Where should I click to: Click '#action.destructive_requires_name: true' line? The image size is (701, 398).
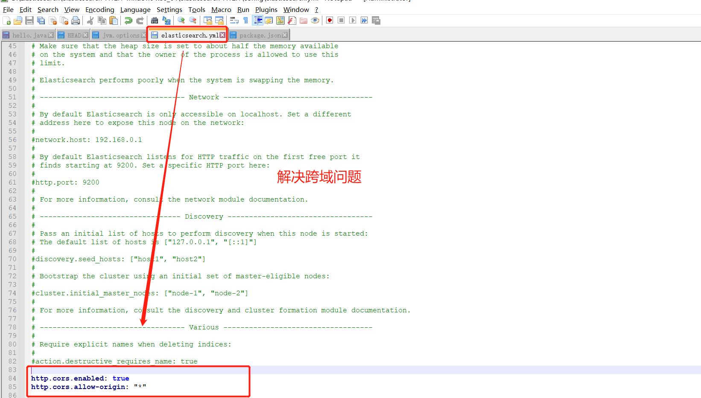pos(114,361)
